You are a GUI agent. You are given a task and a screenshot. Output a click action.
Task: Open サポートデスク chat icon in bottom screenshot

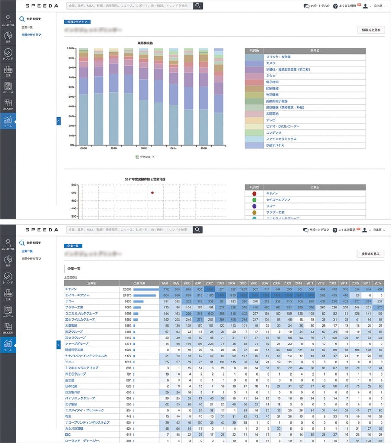pyautogui.click(x=306, y=230)
